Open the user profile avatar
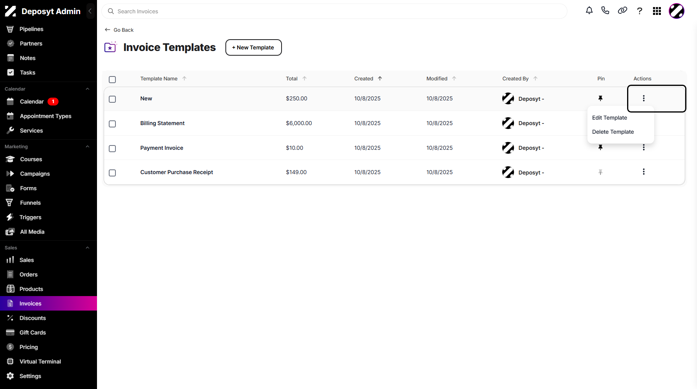The width and height of the screenshot is (697, 389). 677,11
